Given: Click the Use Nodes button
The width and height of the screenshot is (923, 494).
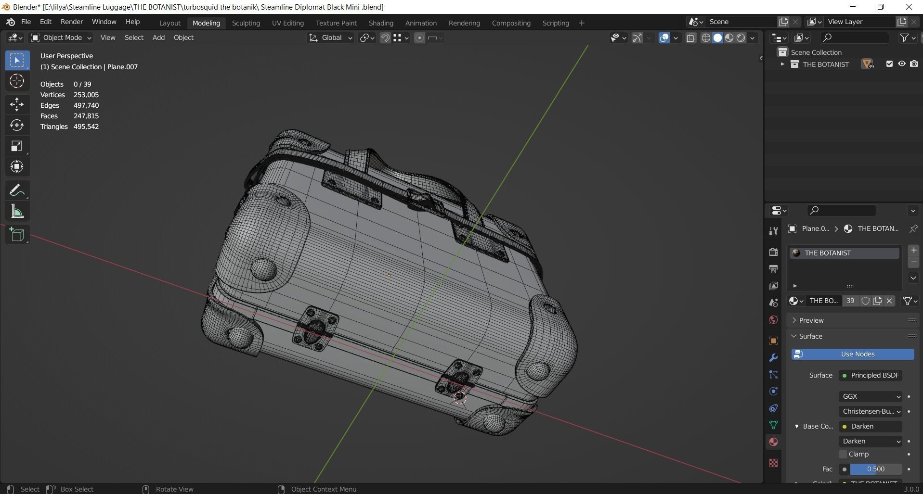Looking at the screenshot, I should pyautogui.click(x=853, y=354).
